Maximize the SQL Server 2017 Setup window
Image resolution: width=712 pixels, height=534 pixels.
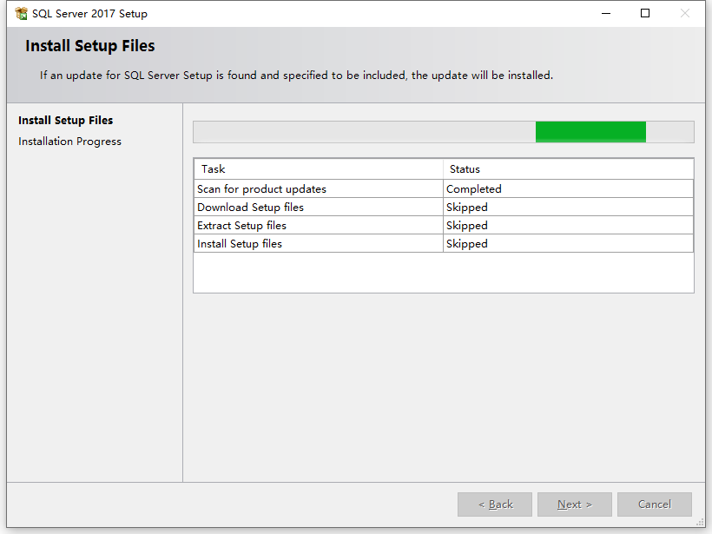coord(645,14)
